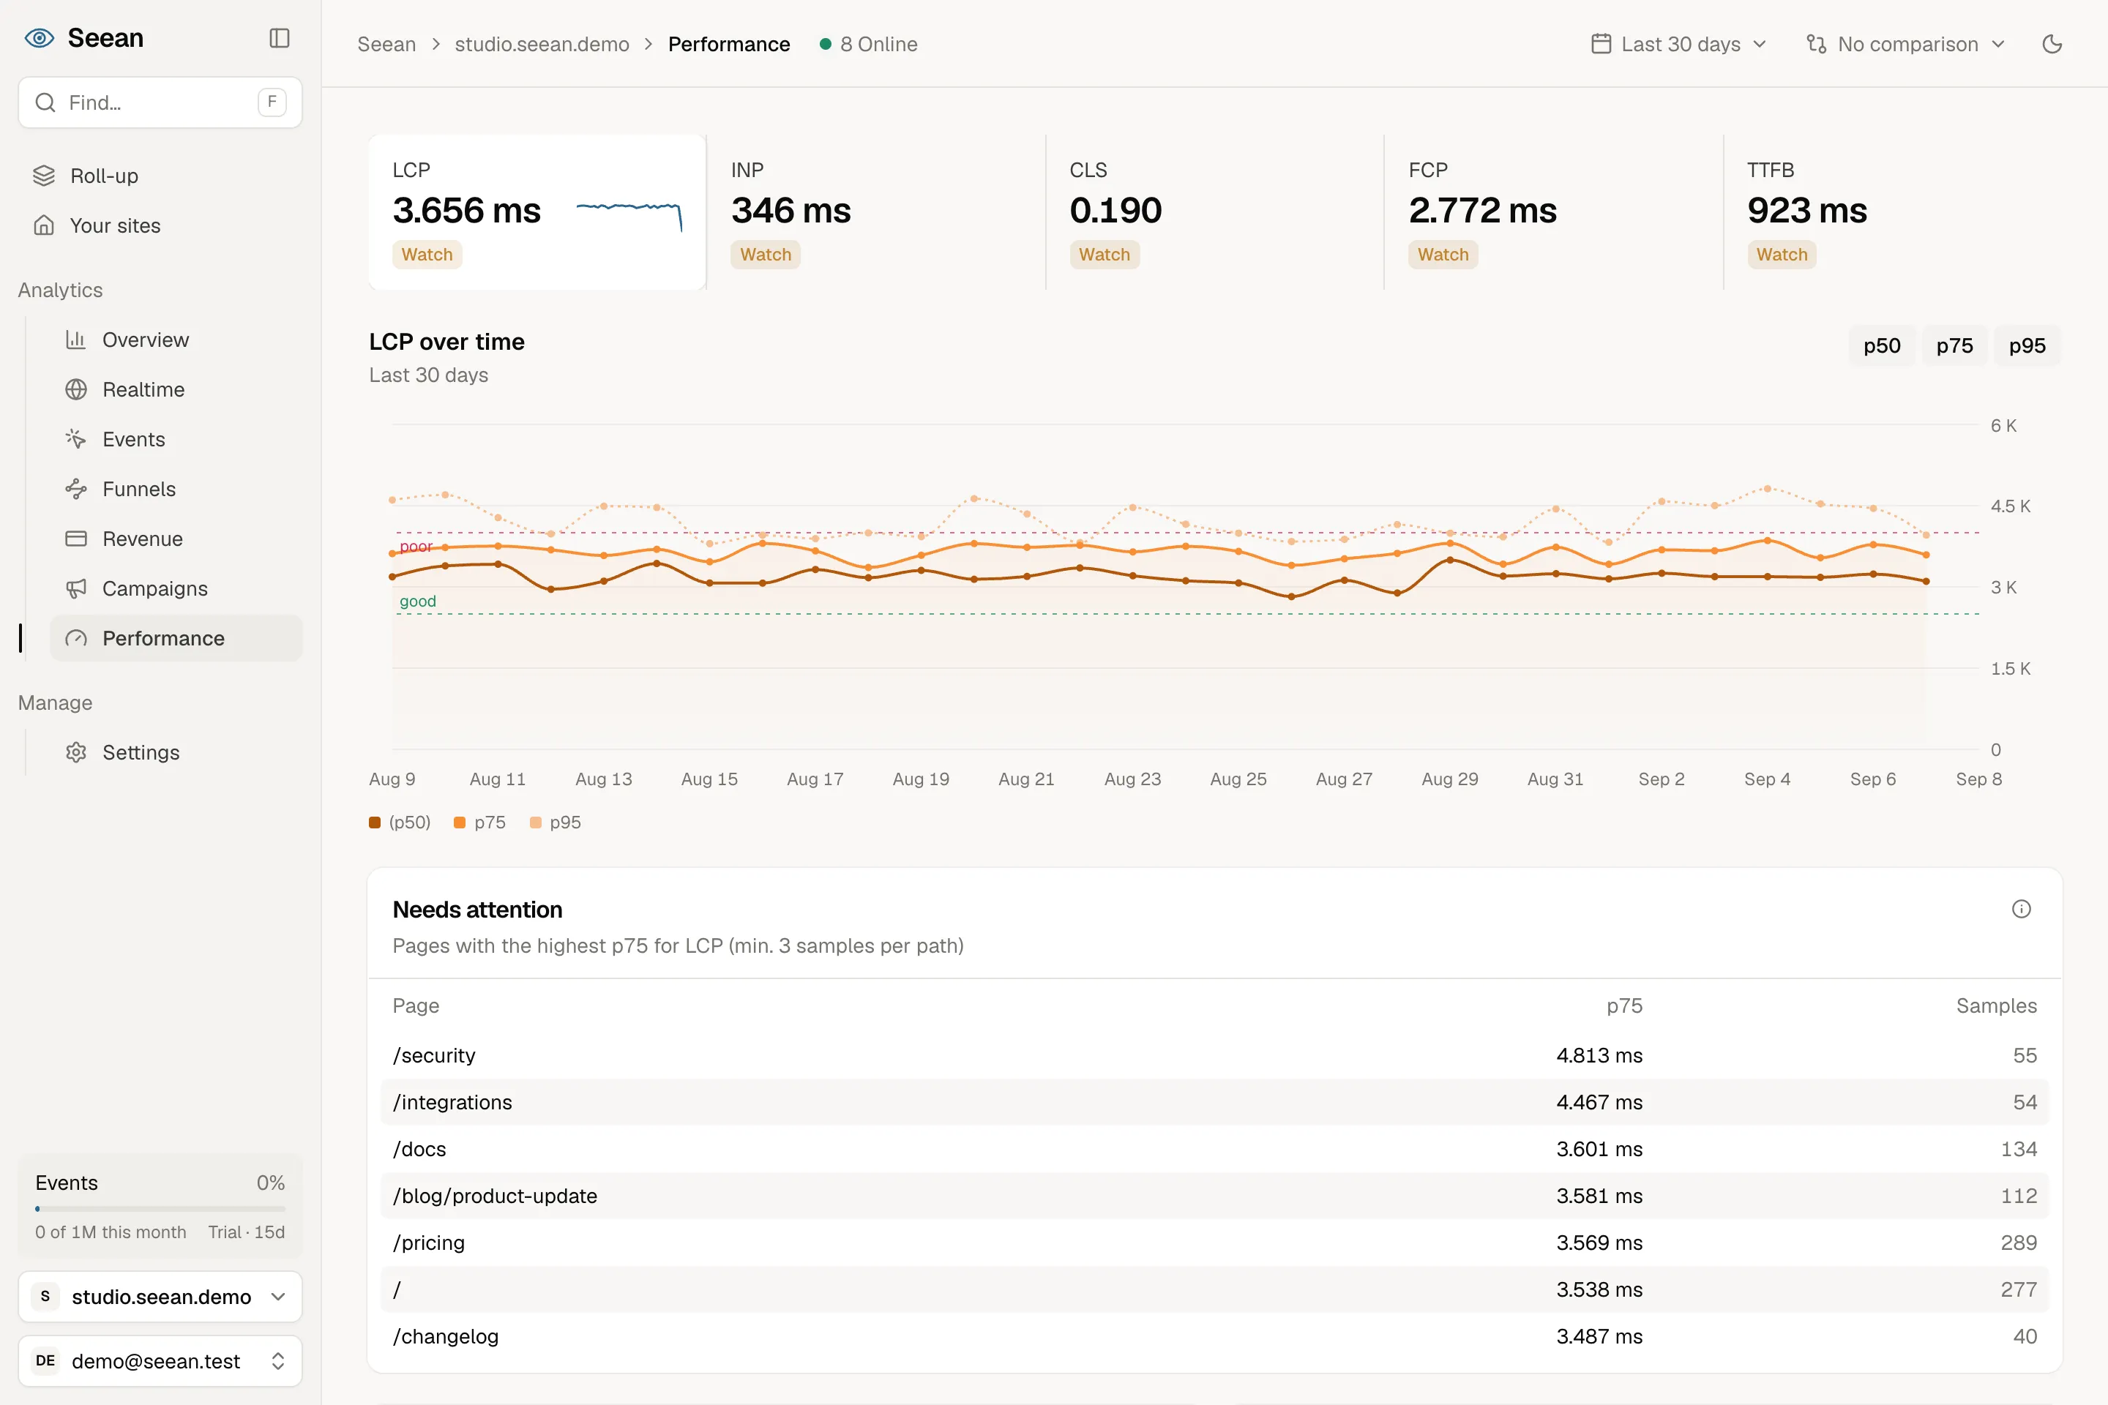Open the /pricing page row
2108x1405 pixels.
tap(1214, 1242)
